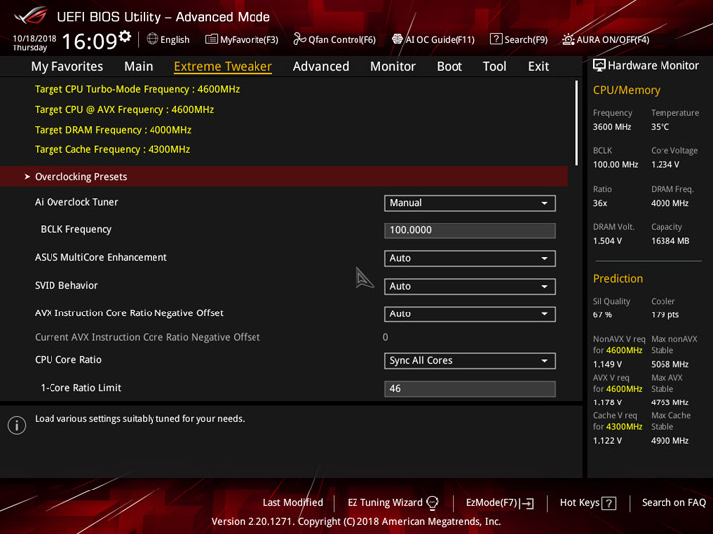713x534 pixels.
Task: Click Last Modified button
Action: click(x=293, y=503)
